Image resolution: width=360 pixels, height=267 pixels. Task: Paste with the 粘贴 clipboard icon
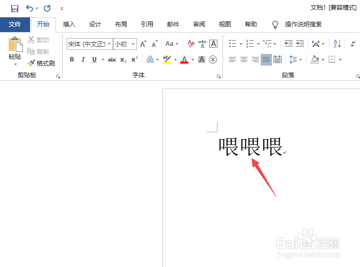coord(15,44)
